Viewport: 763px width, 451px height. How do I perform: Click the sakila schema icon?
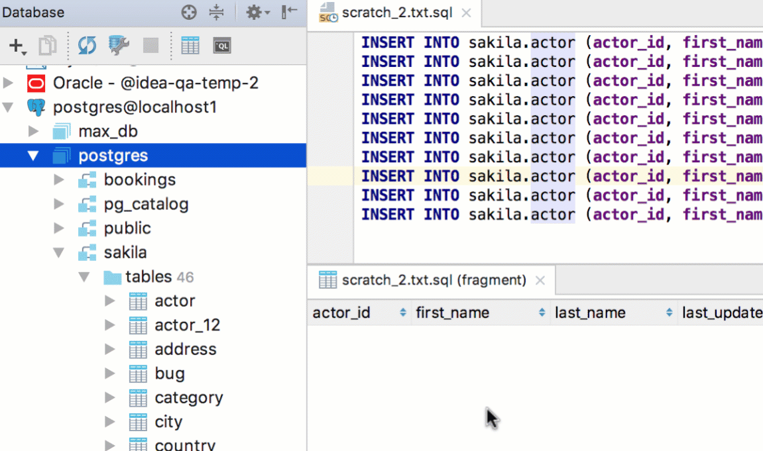(x=87, y=252)
